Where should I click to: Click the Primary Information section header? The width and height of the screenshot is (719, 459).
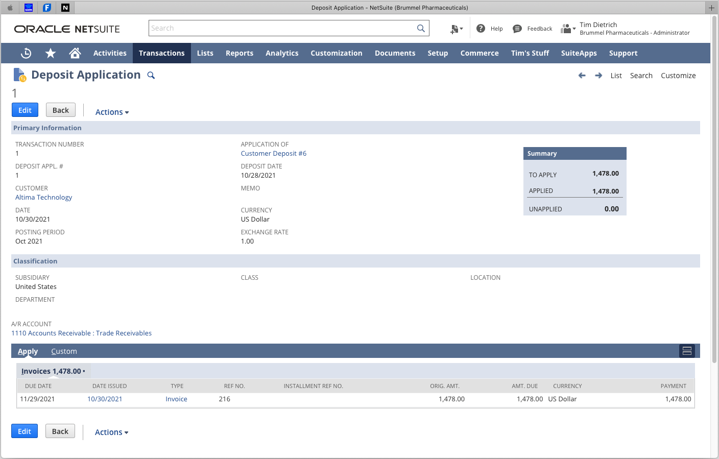click(355, 128)
